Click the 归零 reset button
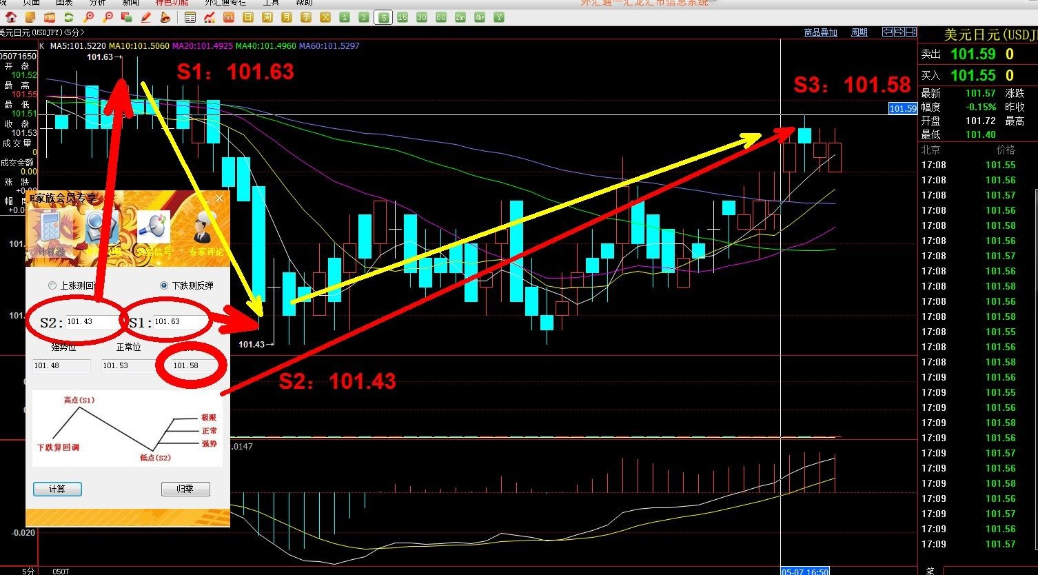 pyautogui.click(x=185, y=489)
